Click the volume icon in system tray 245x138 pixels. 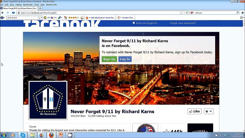(221, 135)
